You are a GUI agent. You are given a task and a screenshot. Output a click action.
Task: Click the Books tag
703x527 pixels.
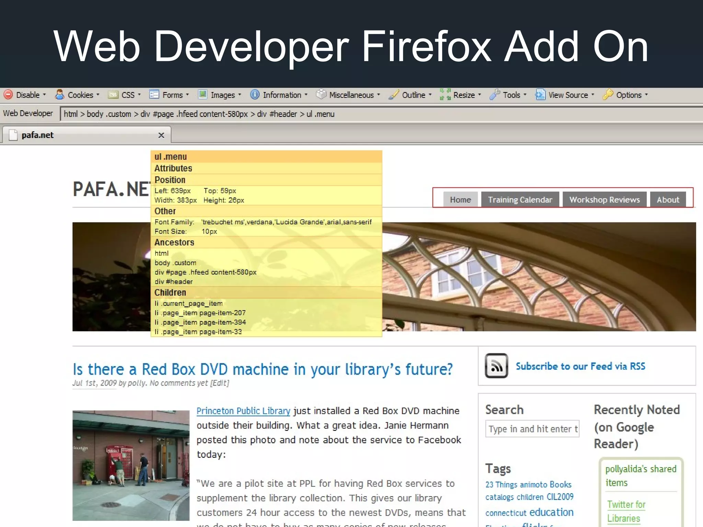pyautogui.click(x=560, y=484)
